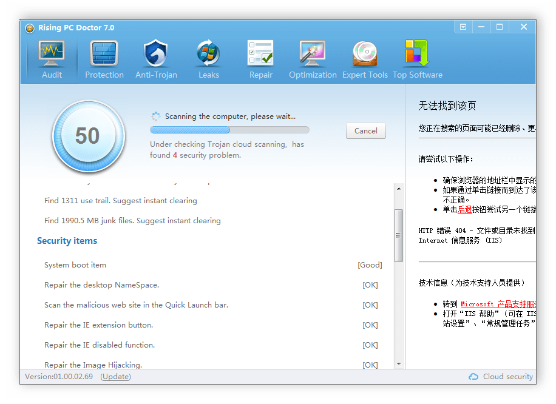Click the Quick Launch bar scan row

tap(213, 305)
